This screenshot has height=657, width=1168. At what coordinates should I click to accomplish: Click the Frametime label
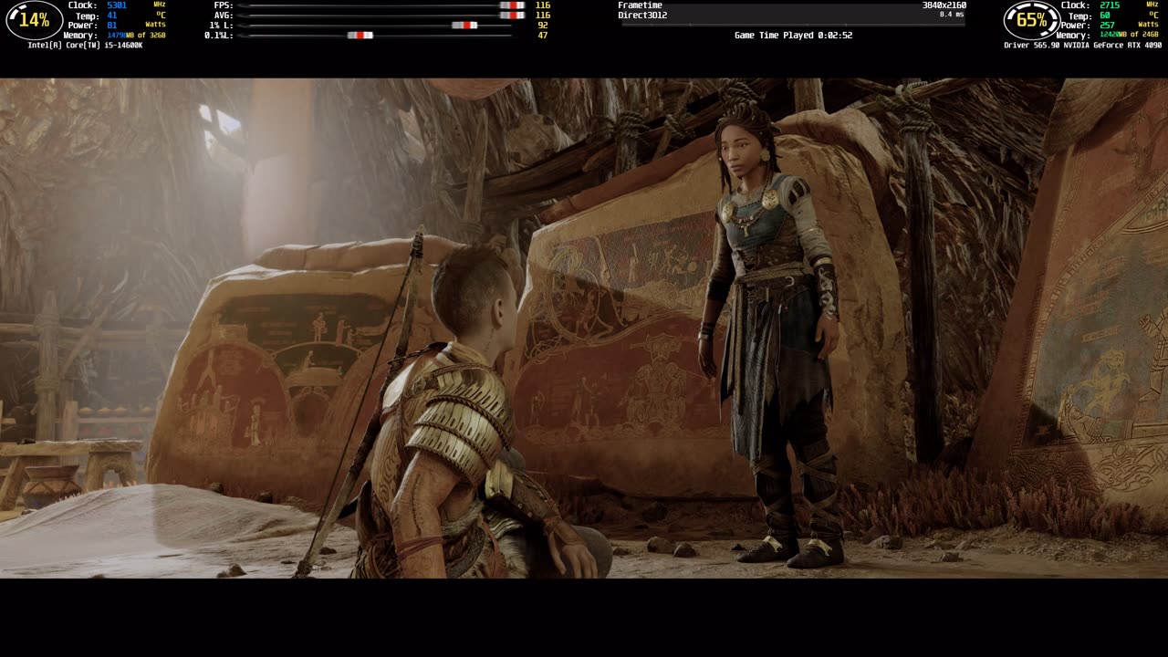click(x=641, y=5)
